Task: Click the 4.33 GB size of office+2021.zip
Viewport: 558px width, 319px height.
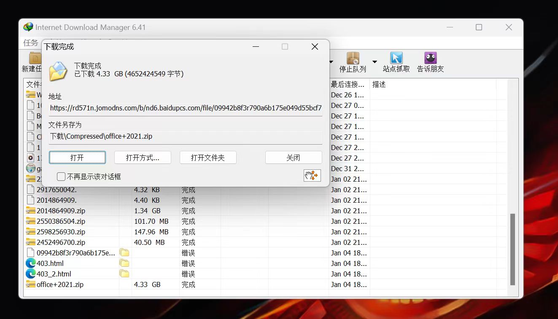Action: (x=147, y=284)
